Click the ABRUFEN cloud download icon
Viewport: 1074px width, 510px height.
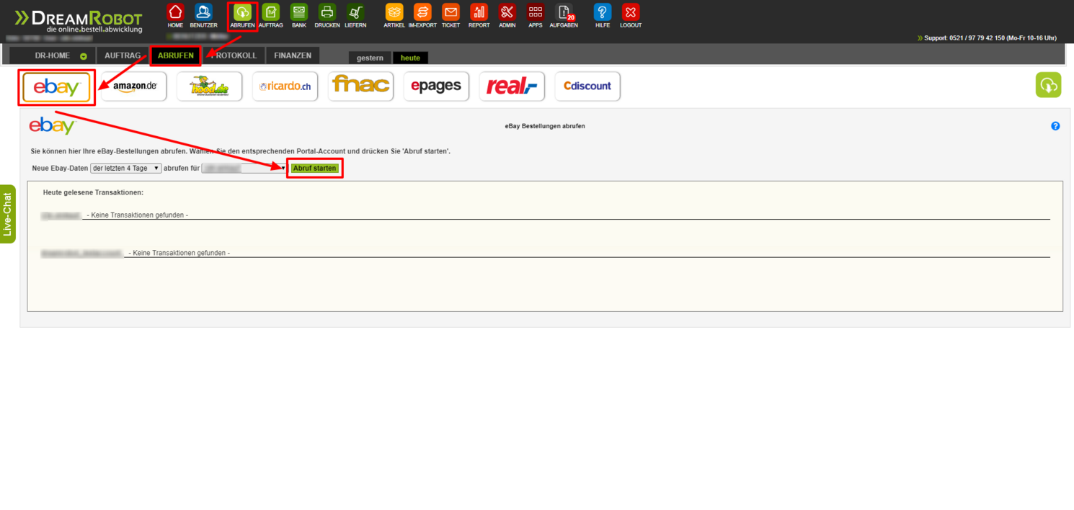pos(243,12)
